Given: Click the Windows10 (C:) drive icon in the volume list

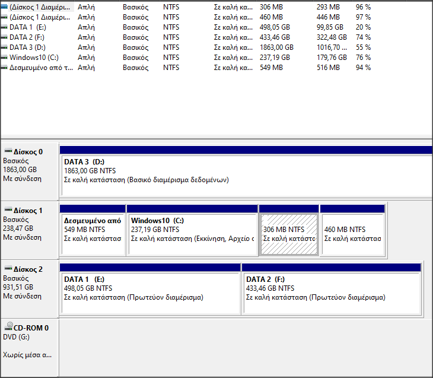Looking at the screenshot, I should [x=5, y=58].
